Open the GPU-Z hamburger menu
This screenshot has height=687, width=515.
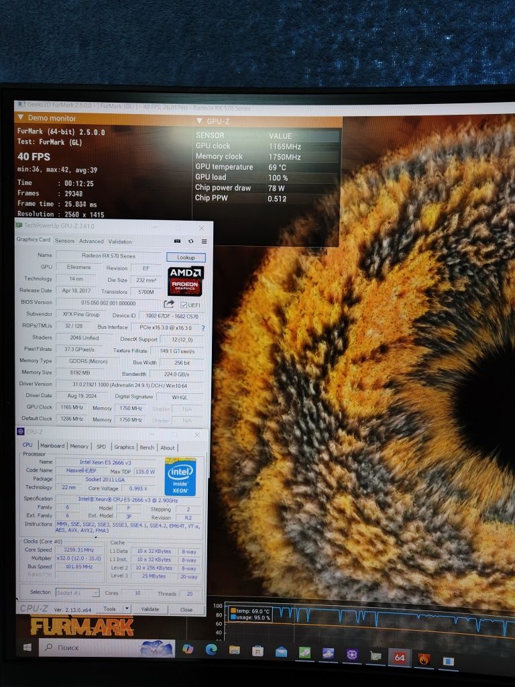[204, 242]
